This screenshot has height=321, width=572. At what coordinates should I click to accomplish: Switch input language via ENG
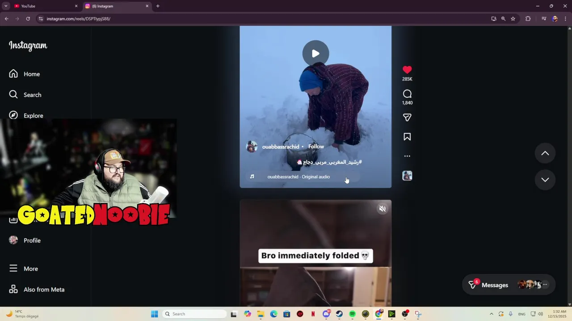pos(522,314)
